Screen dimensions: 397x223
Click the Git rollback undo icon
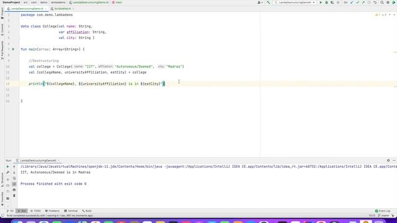point(375,2)
